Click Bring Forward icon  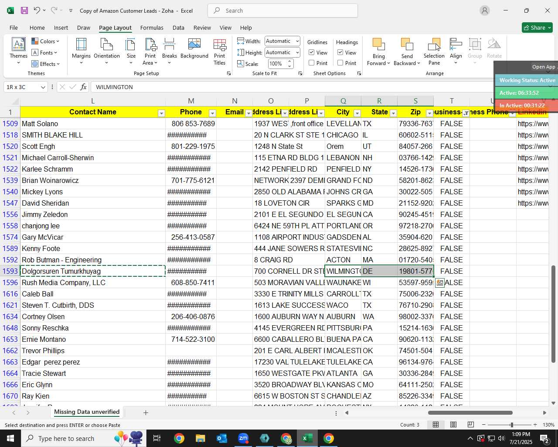(378, 45)
